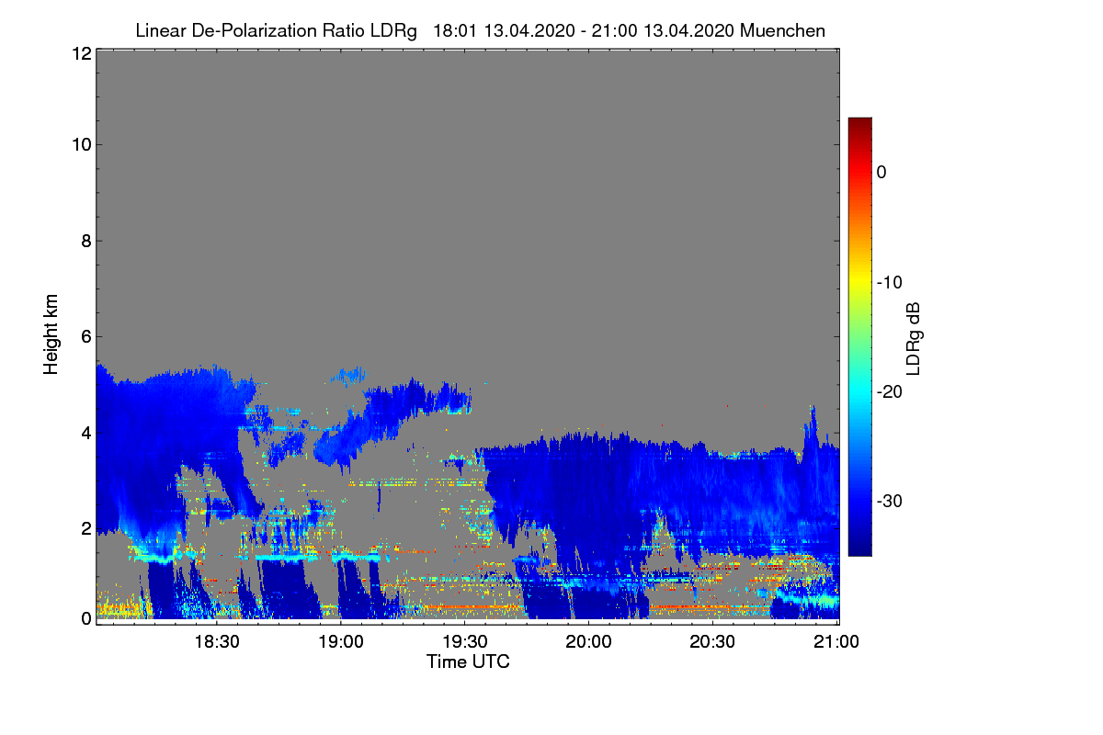The image size is (1103, 735).
Task: Click the '6' height tick label
Action: click(85, 337)
